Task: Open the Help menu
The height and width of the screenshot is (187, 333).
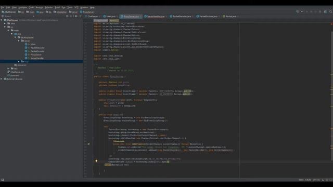Action: click(92, 7)
